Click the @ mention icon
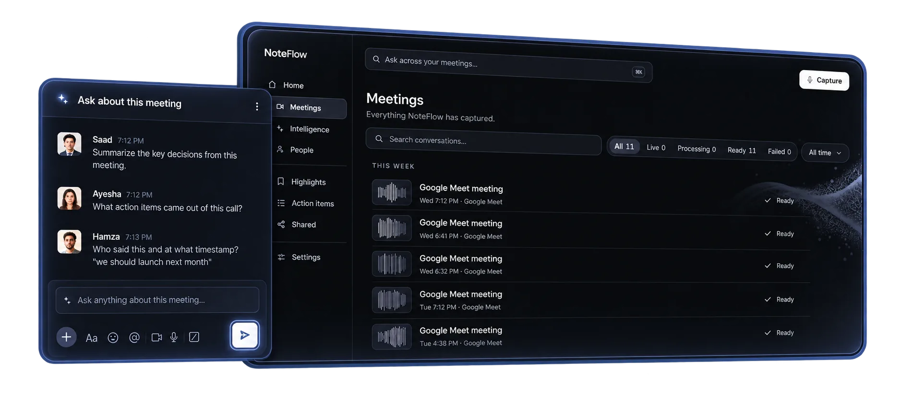This screenshot has width=901, height=402. [x=134, y=338]
